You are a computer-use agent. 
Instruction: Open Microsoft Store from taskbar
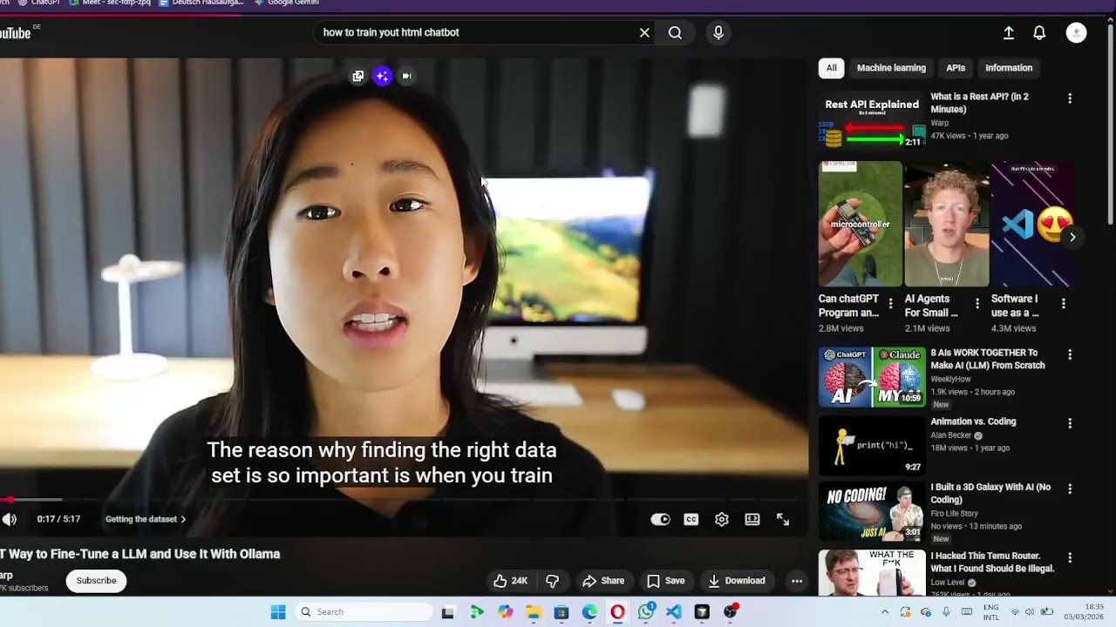(x=561, y=612)
